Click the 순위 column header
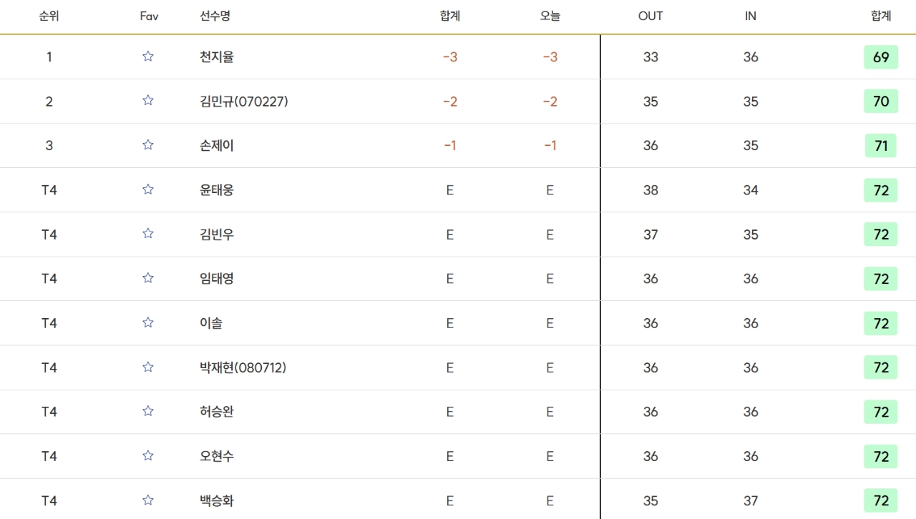Viewport: 916px width, 519px height. [x=49, y=16]
